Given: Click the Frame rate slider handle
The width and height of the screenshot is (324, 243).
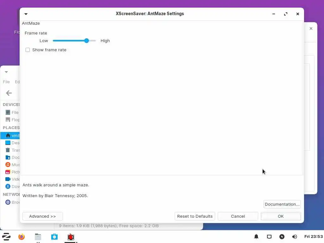Looking at the screenshot, I should point(87,41).
